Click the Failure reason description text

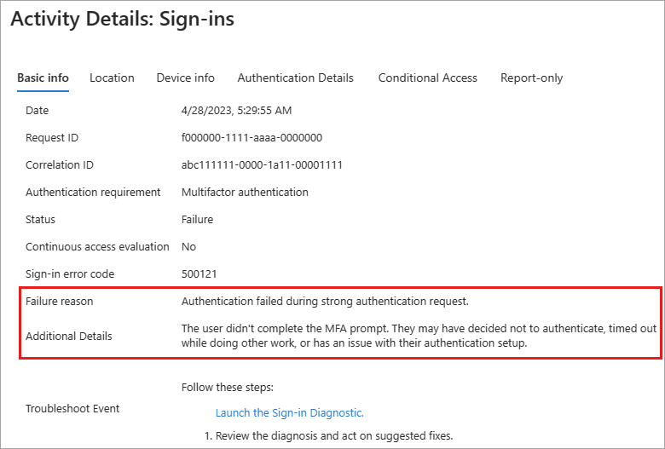click(x=325, y=302)
